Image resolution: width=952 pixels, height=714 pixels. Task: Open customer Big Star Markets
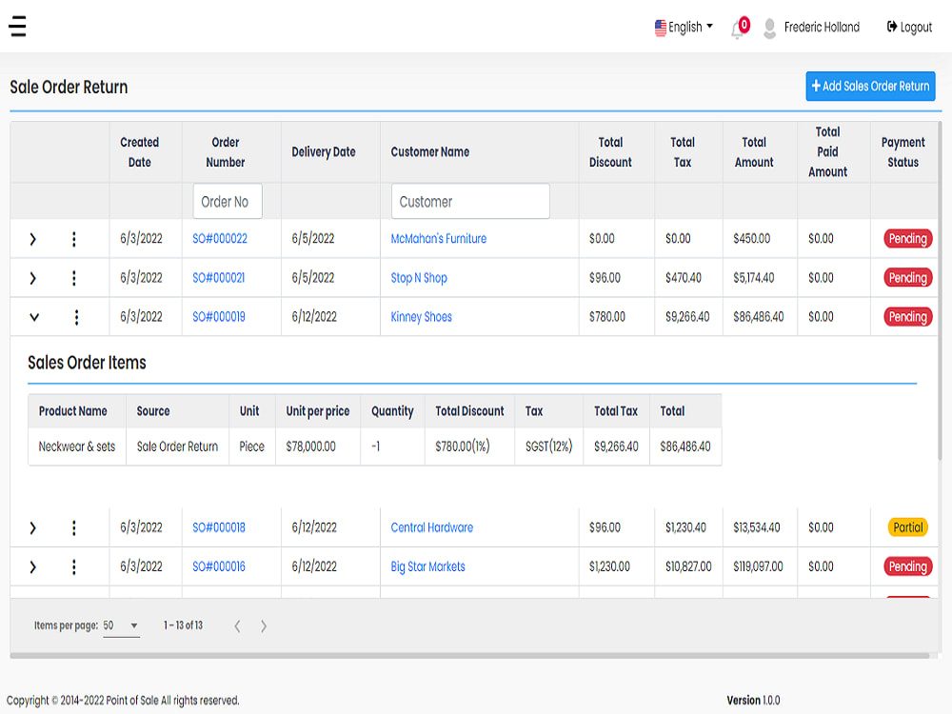point(428,566)
